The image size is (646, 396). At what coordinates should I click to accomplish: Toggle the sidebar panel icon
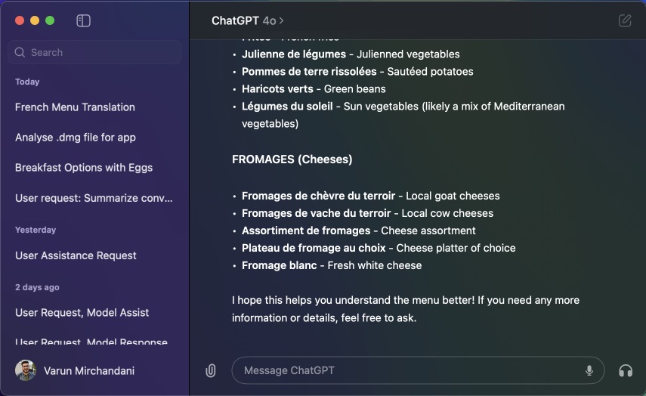coord(84,21)
